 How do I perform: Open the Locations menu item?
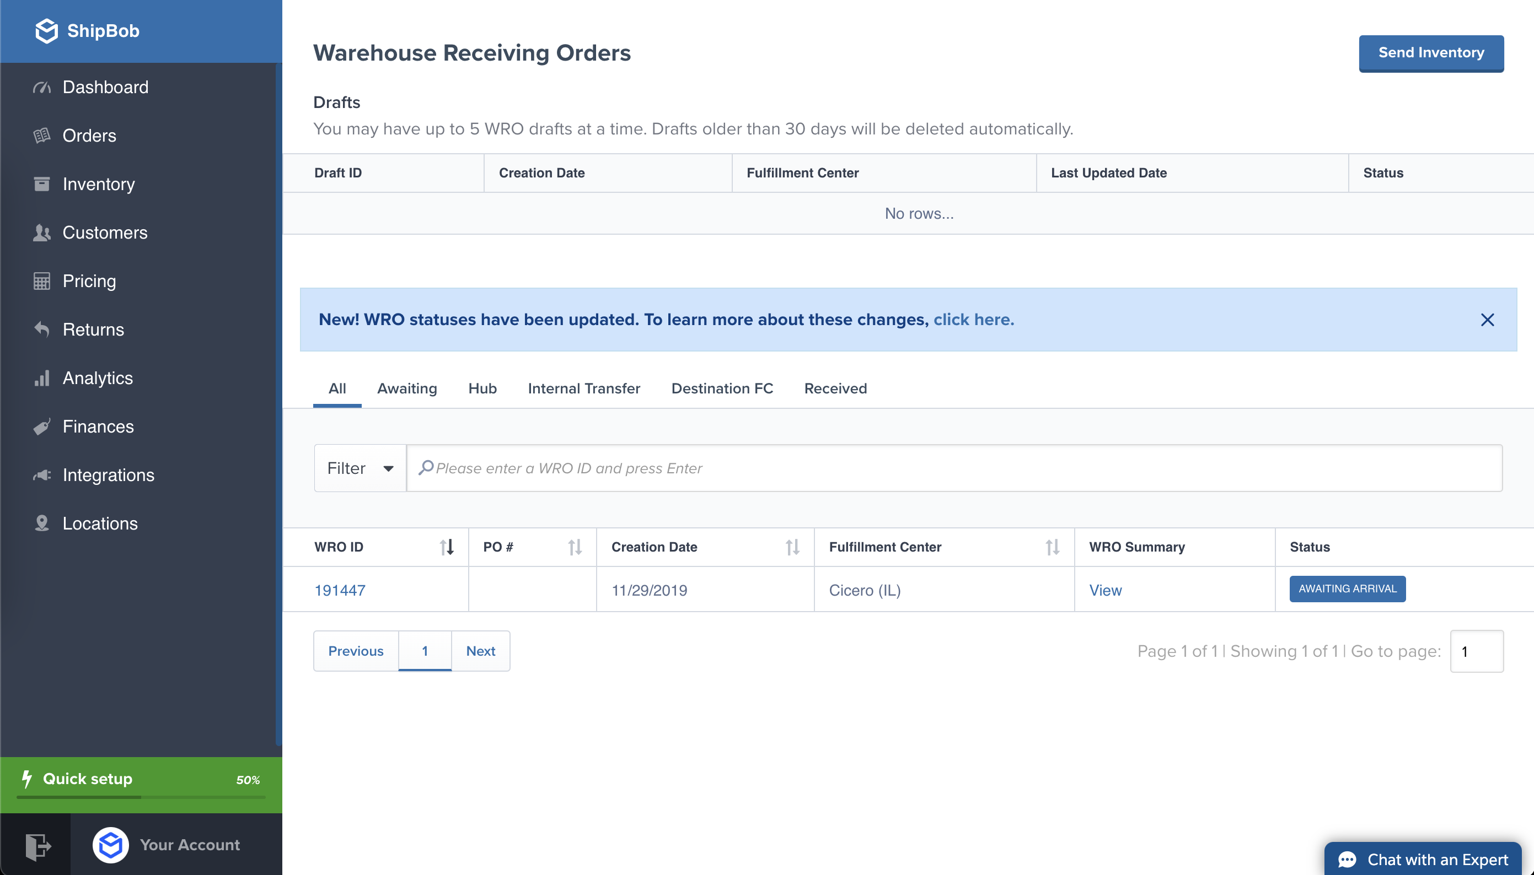[x=100, y=523]
